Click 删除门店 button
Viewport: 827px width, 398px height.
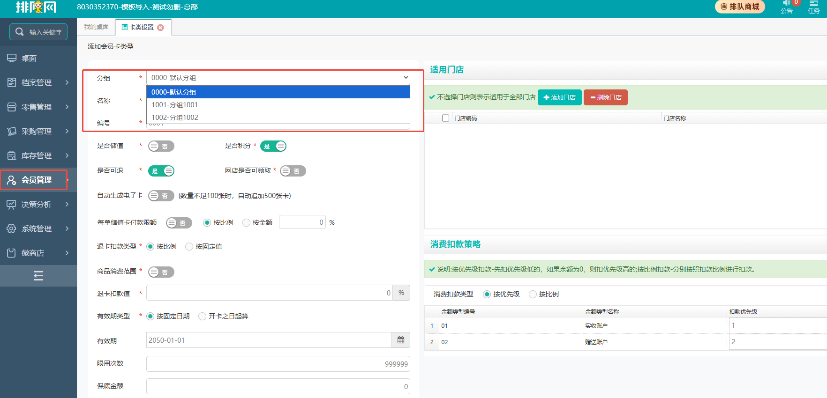pos(606,97)
